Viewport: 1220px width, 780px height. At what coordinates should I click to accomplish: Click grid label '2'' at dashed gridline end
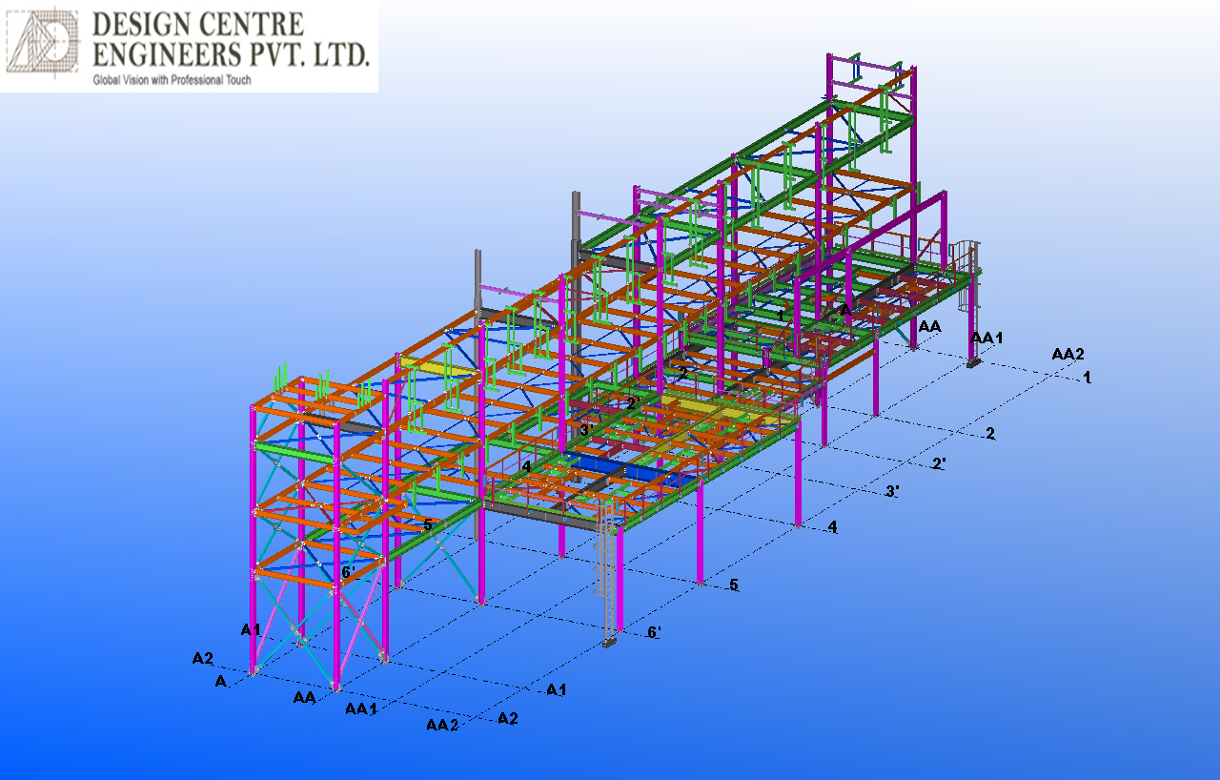(x=939, y=463)
